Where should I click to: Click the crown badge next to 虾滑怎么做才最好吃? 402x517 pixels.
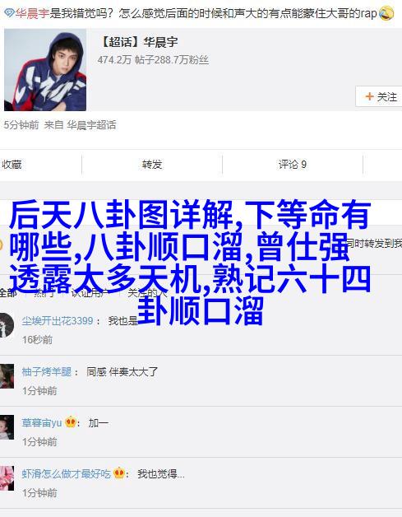click(x=119, y=473)
